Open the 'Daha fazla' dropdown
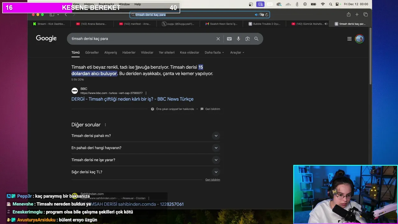Image resolution: width=398 pixels, height=224 pixels. (214, 53)
